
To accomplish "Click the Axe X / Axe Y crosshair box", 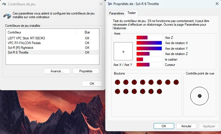I will click(x=123, y=51).
